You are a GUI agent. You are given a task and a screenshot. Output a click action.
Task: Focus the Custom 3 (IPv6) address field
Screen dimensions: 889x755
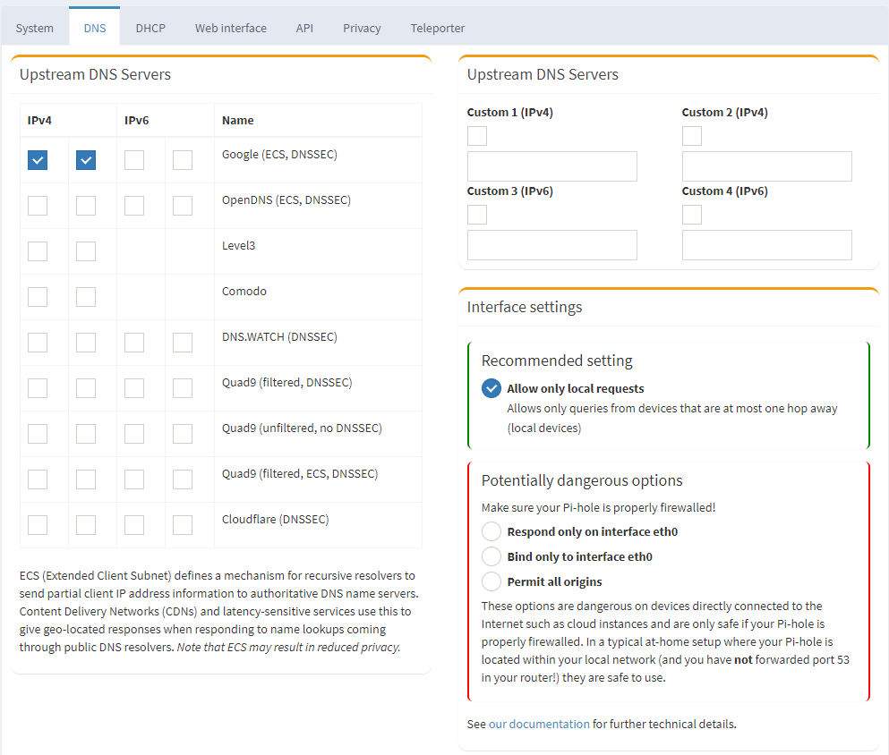tap(552, 245)
